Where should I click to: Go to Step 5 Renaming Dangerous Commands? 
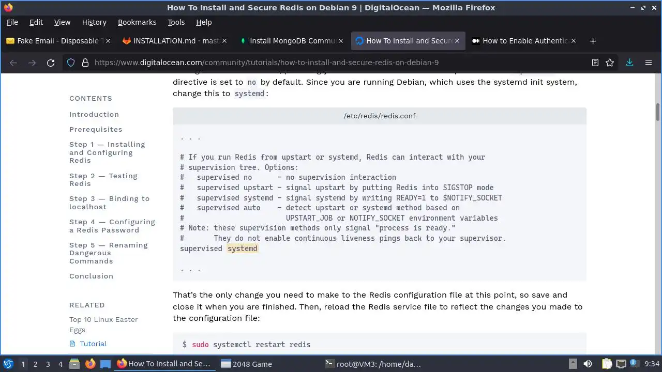[x=109, y=253]
